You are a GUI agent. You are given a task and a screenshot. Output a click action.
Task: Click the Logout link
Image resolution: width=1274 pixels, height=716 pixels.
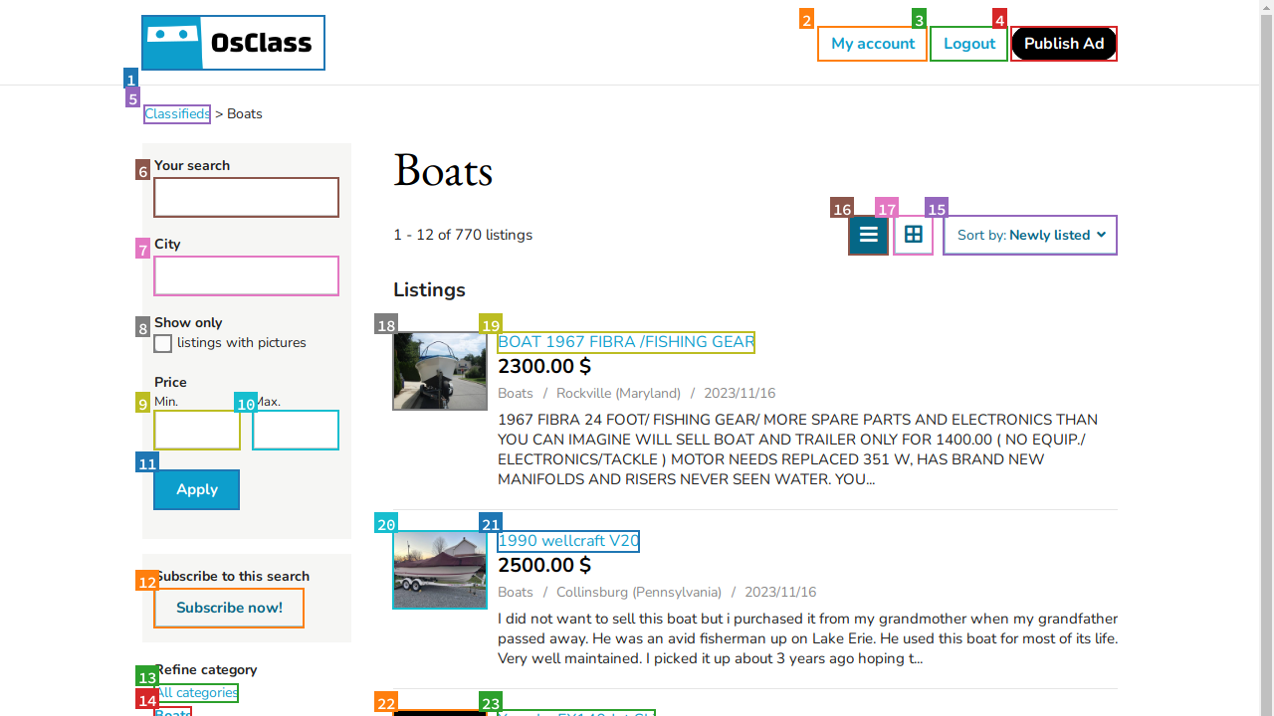[968, 44]
